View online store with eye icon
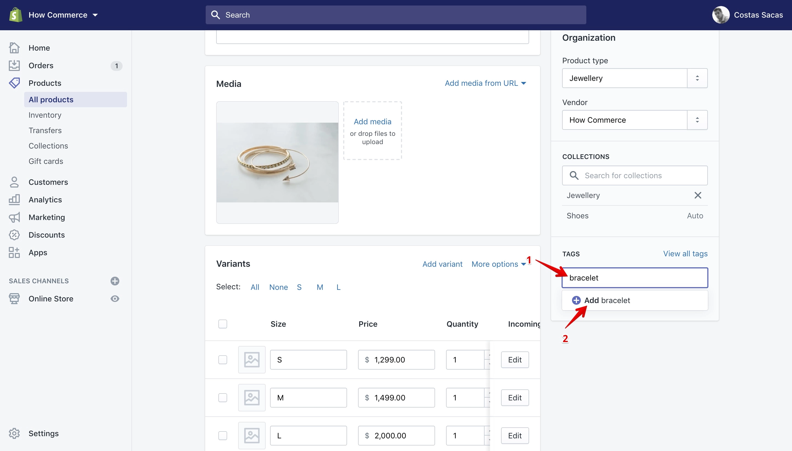 [x=115, y=299]
